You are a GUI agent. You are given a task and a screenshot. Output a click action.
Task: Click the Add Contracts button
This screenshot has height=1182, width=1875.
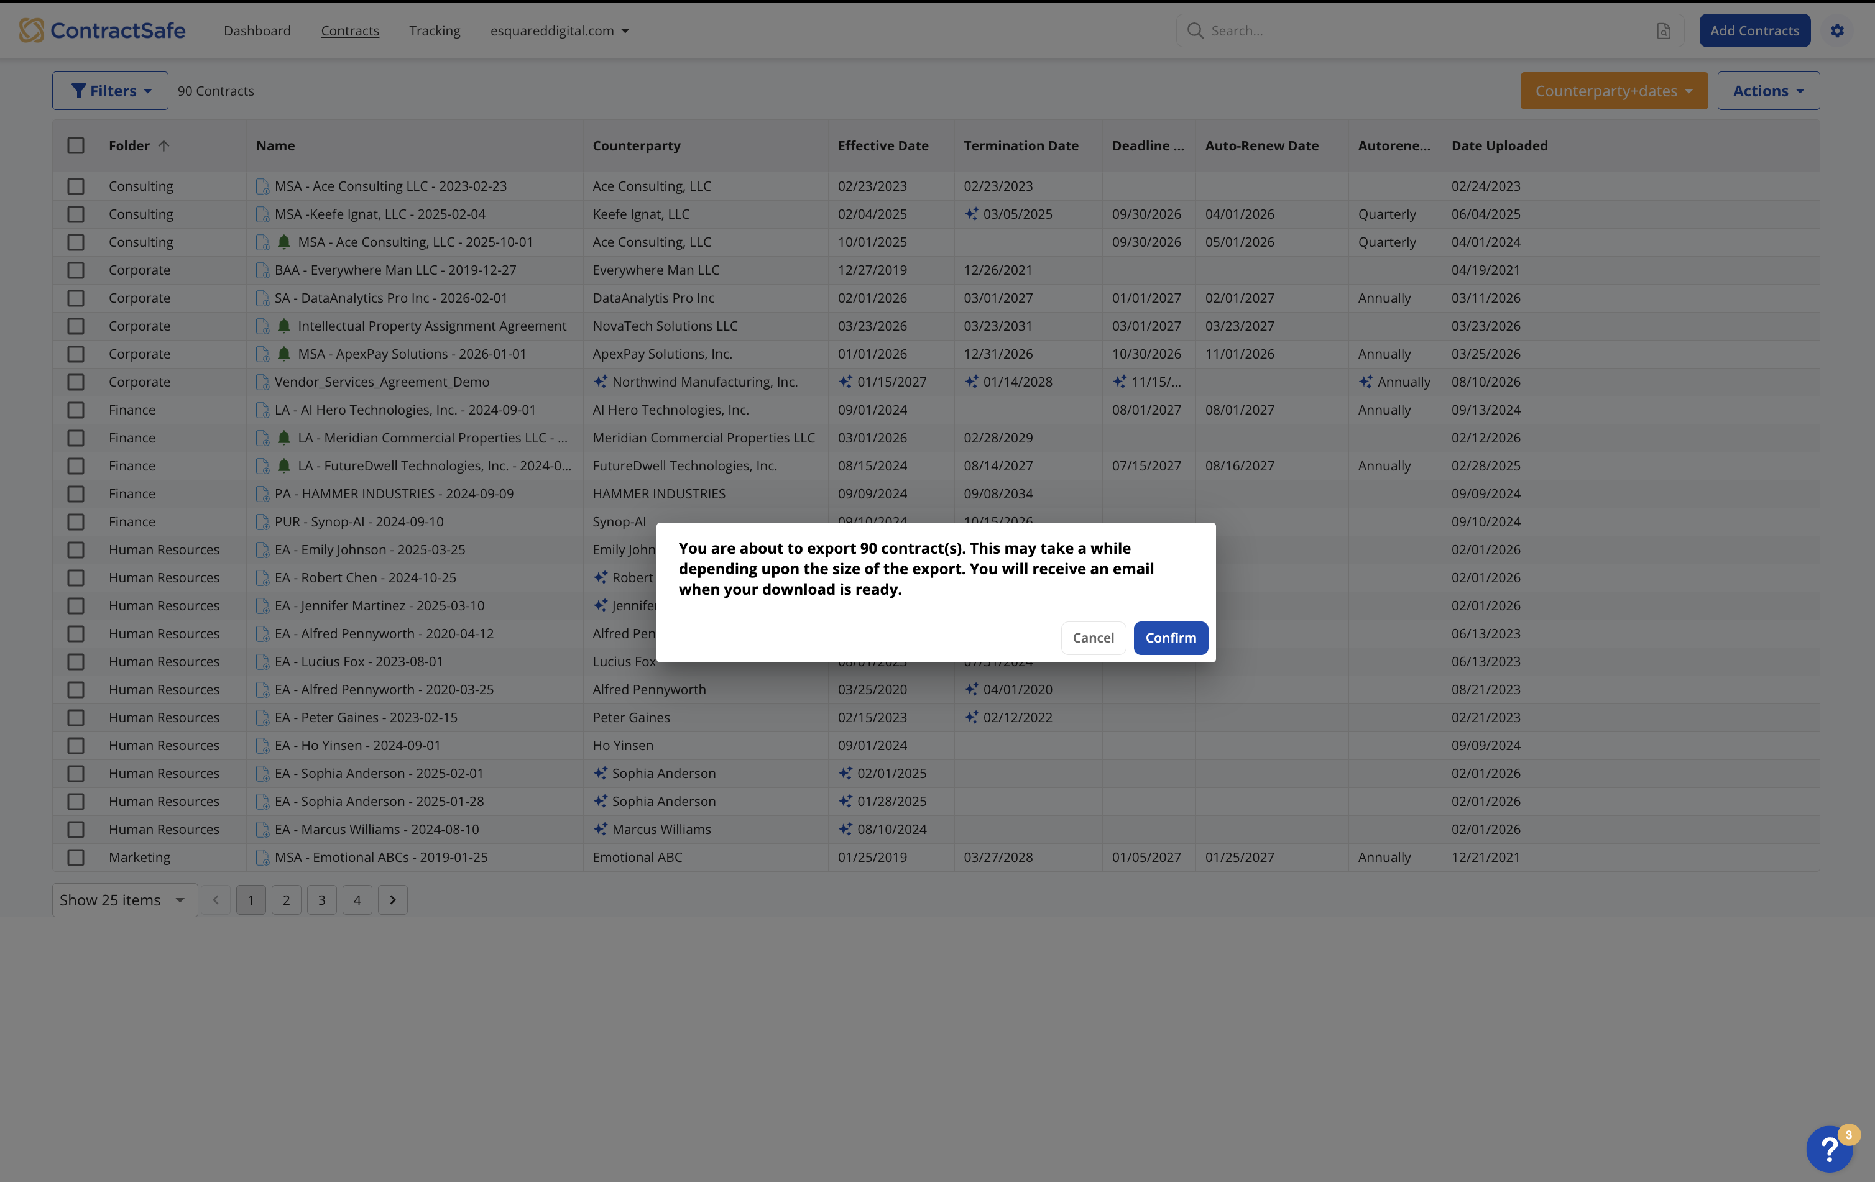(x=1754, y=30)
